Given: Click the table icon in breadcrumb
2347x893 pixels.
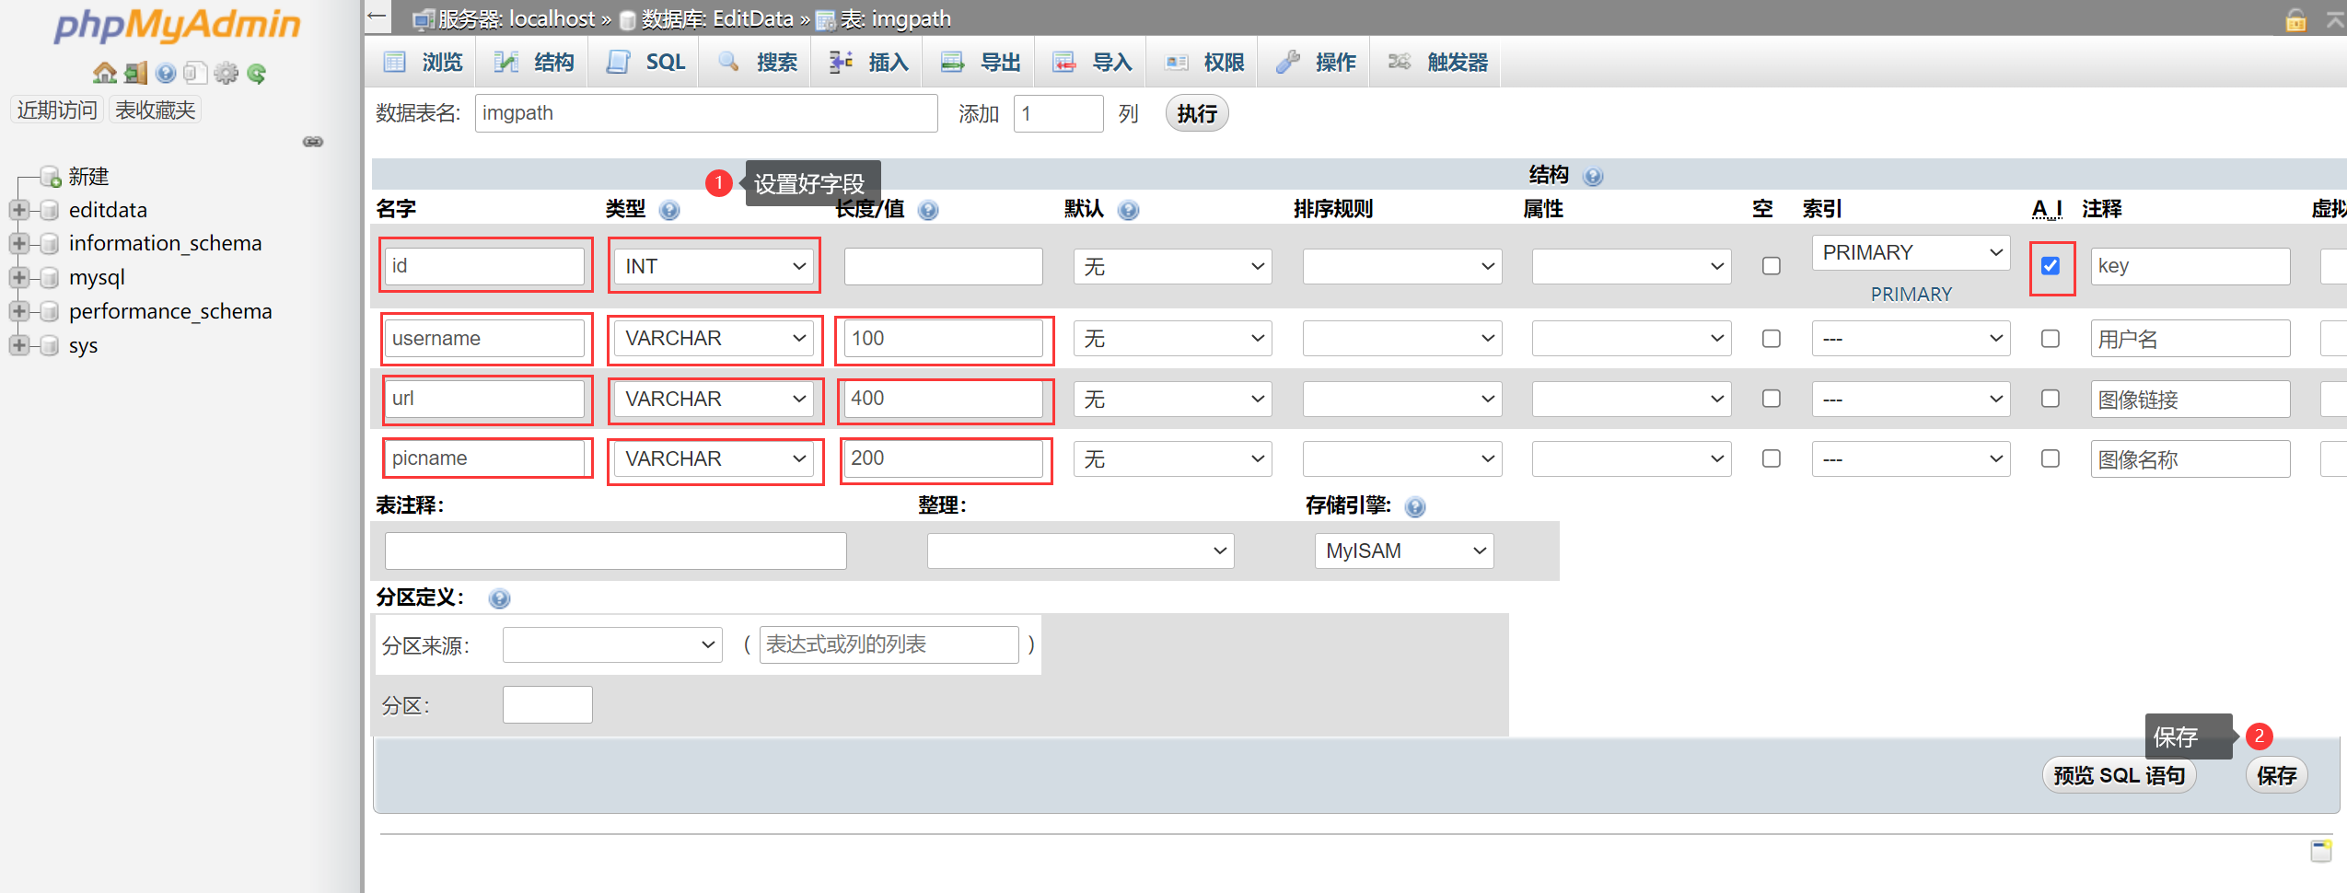Looking at the screenshot, I should pos(826,19).
